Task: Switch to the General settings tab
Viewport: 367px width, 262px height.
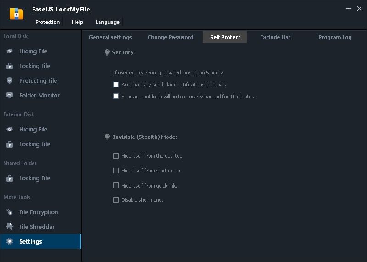Action: click(111, 37)
